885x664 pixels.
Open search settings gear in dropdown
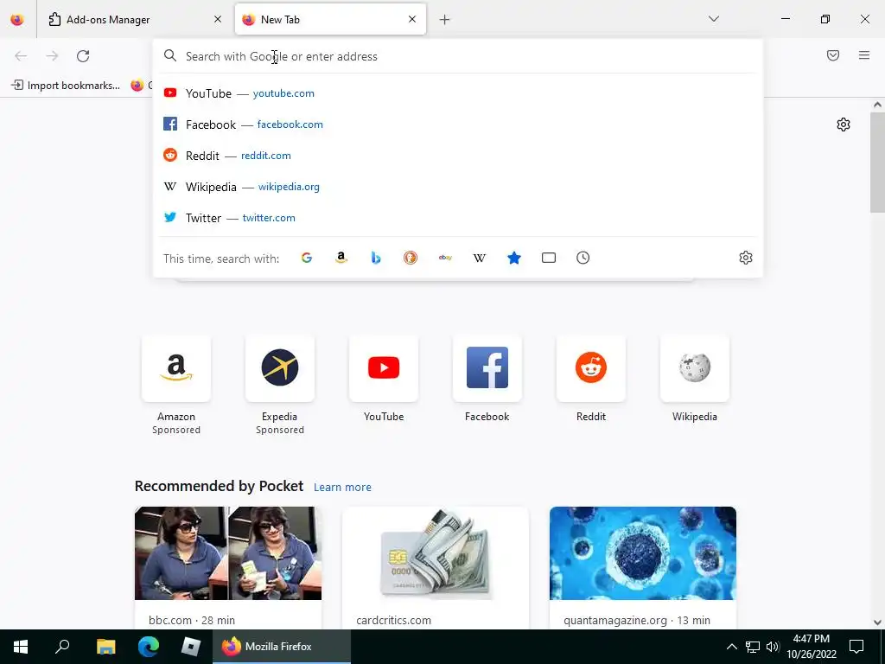(x=746, y=258)
